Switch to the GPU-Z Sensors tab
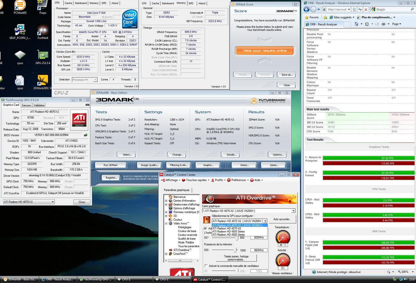 [x=26, y=105]
